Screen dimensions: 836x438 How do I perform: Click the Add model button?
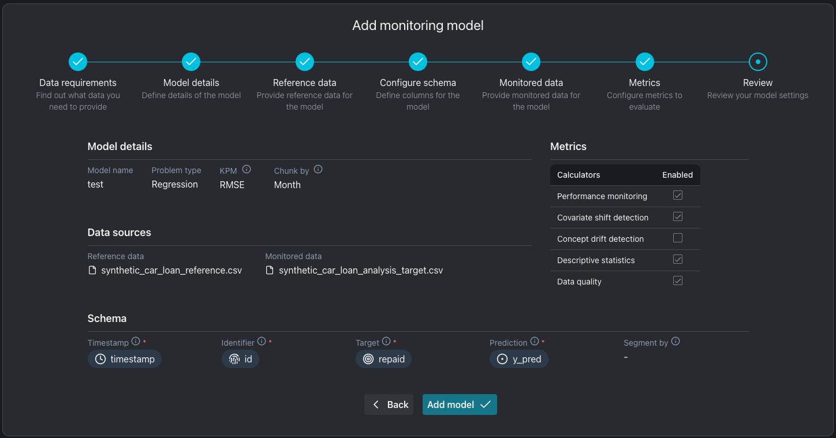[460, 405]
